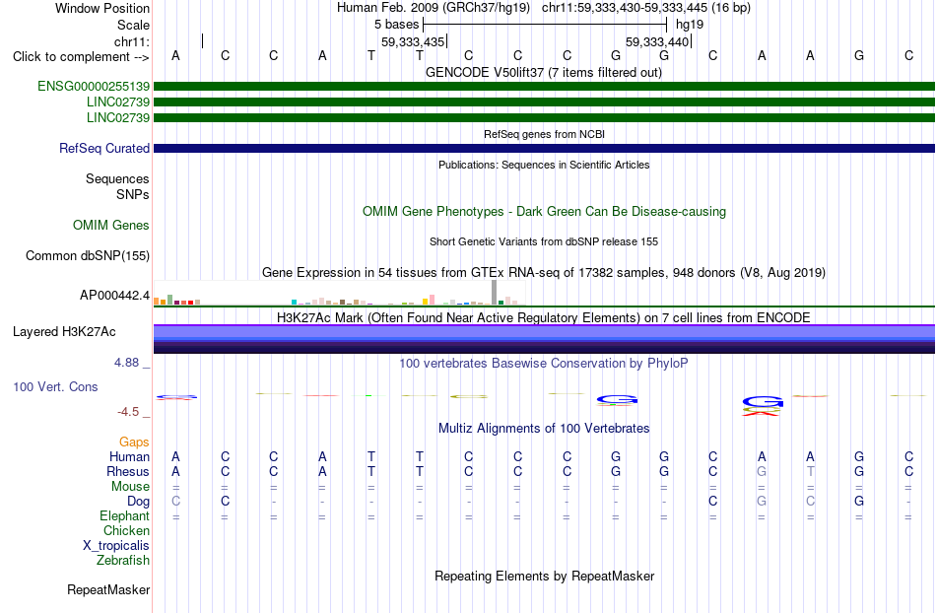The image size is (936, 613).
Task: Click 'RefSeq genes from NCBI' title
Action: (x=545, y=134)
